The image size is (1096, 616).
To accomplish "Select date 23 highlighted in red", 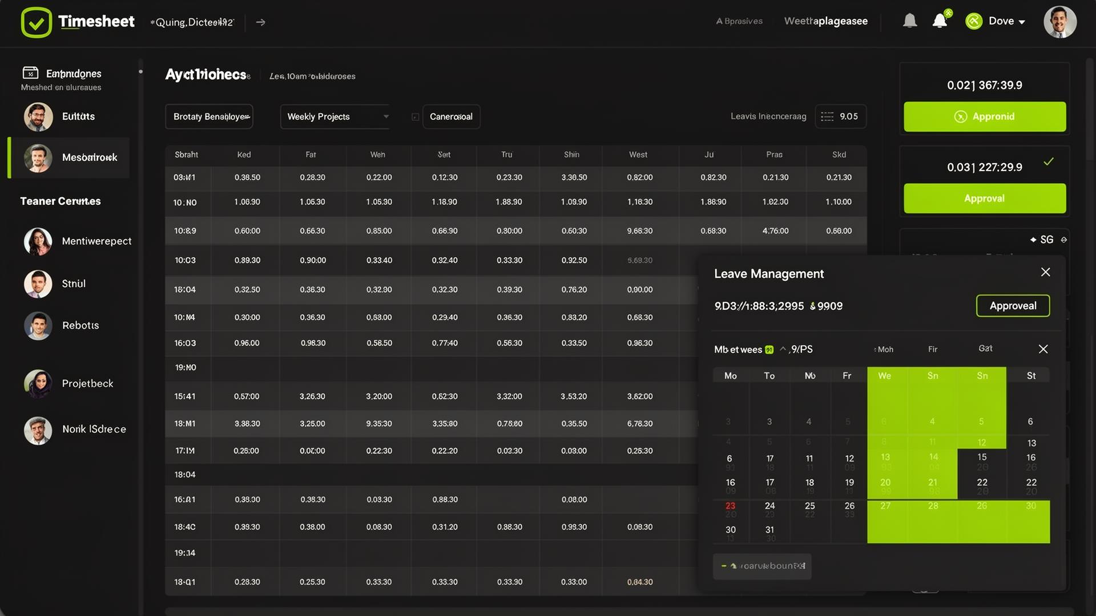I will [730, 506].
